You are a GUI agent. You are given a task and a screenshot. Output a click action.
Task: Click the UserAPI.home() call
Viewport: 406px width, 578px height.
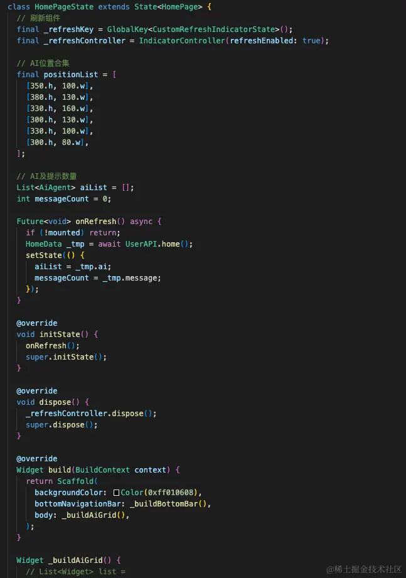pos(157,244)
